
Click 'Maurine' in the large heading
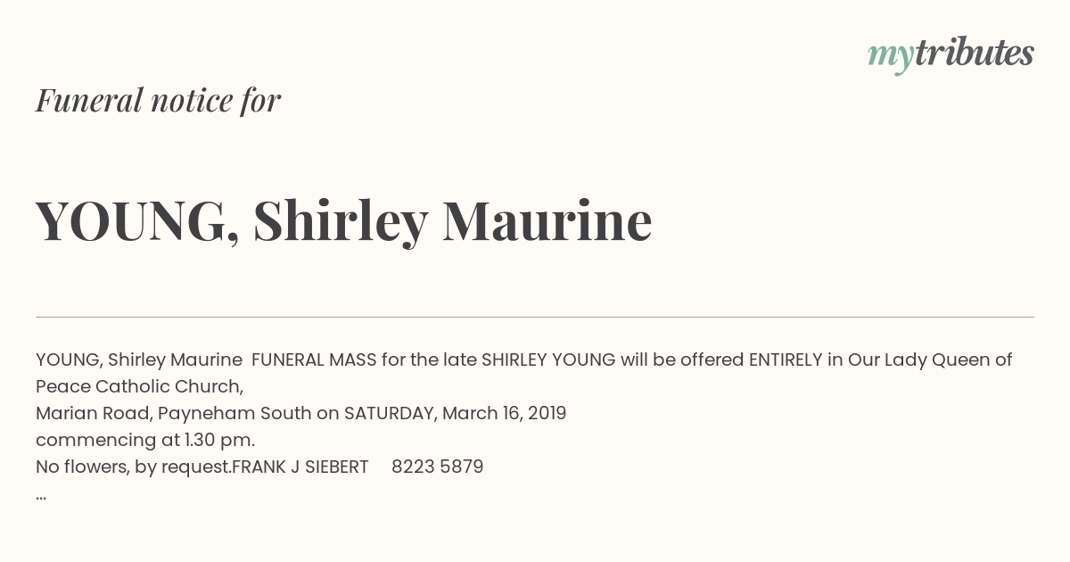[547, 220]
